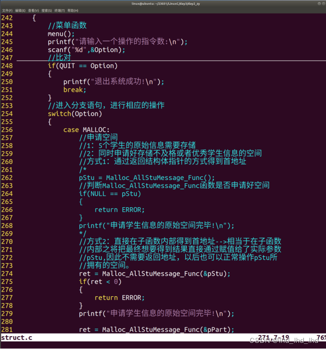The image size is (326, 349).
Task: Click the //拥有的空间。 comment
Action: point(104,265)
